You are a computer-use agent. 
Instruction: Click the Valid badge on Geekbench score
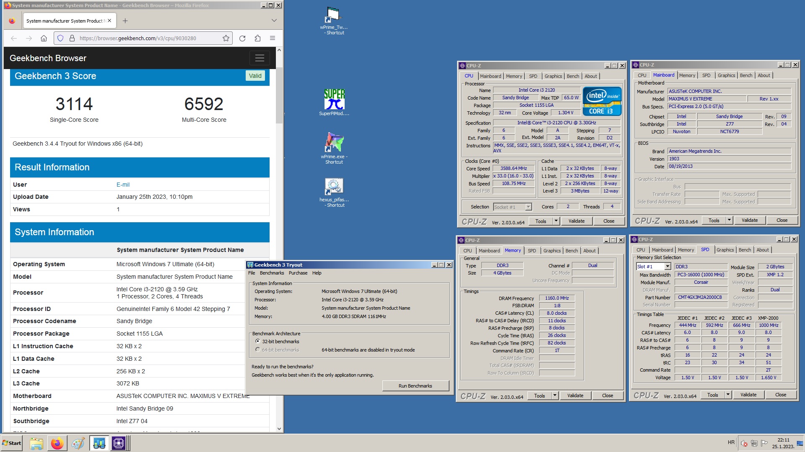pyautogui.click(x=255, y=76)
